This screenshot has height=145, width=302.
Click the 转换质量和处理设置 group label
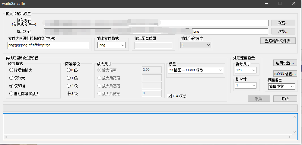tap(22, 58)
